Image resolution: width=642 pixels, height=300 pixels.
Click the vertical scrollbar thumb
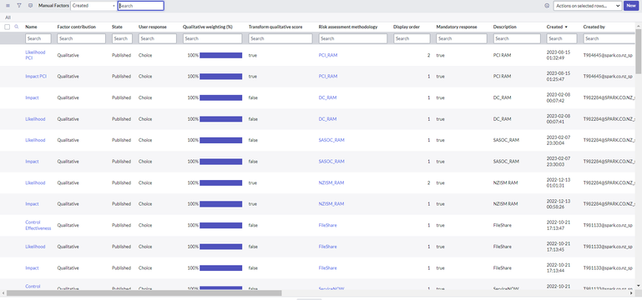click(x=639, y=52)
